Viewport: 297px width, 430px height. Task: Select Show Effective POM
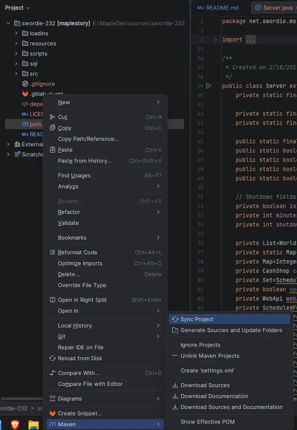point(230,422)
